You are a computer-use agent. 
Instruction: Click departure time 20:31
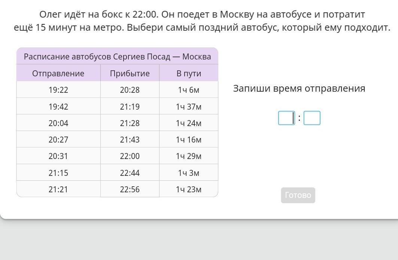click(x=58, y=156)
